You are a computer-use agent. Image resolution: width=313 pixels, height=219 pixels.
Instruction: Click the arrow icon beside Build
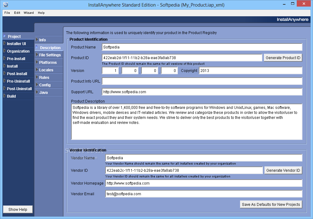(x=5, y=96)
